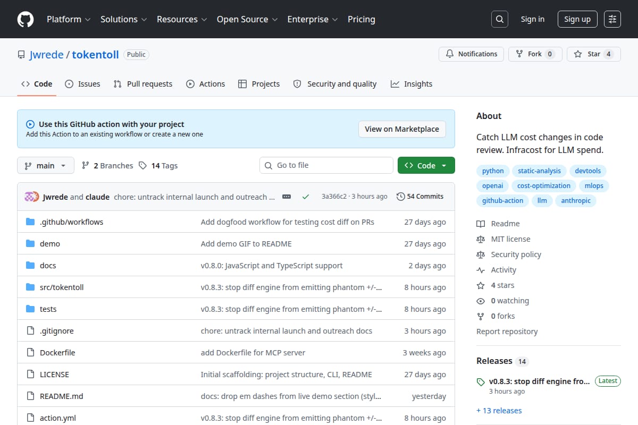Expand the Solutions menu
The height and width of the screenshot is (425, 638).
[123, 19]
